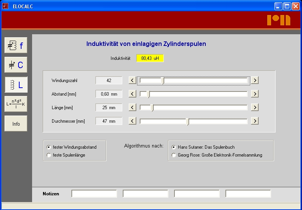Click the Info button in sidebar
This screenshot has width=302, height=210.
pyautogui.click(x=16, y=123)
